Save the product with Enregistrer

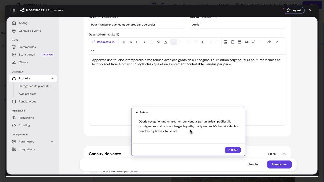(x=279, y=164)
